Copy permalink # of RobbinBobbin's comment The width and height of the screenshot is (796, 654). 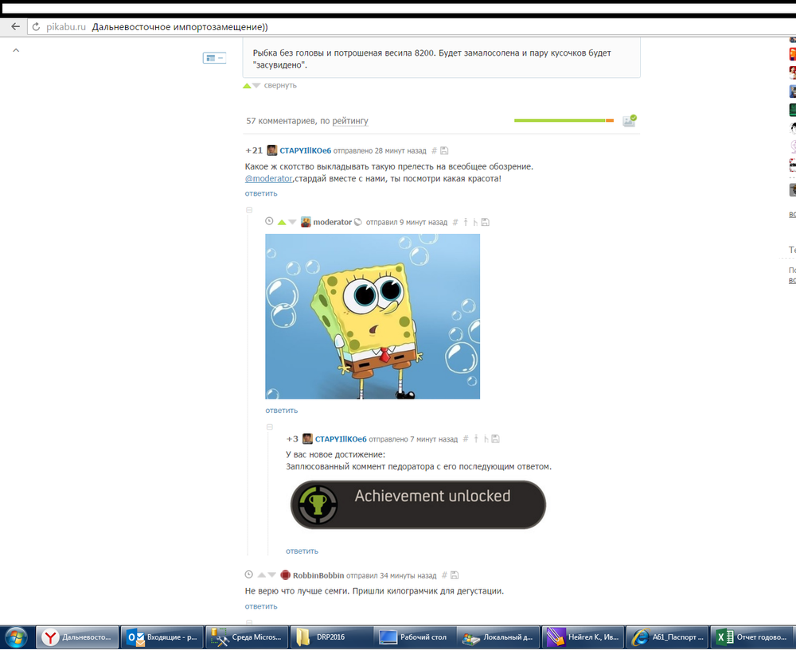(445, 575)
